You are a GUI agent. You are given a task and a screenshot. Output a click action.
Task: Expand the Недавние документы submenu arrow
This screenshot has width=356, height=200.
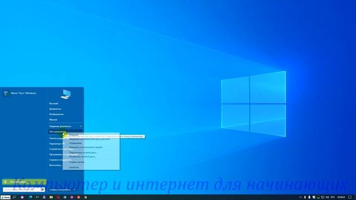pos(81,126)
